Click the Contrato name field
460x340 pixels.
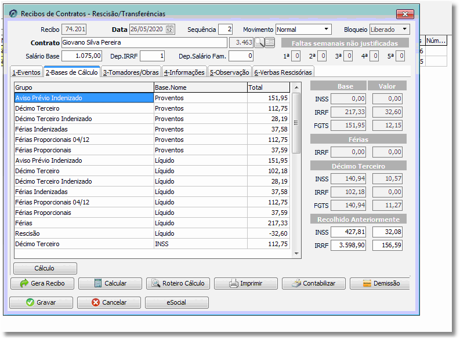[x=144, y=43]
